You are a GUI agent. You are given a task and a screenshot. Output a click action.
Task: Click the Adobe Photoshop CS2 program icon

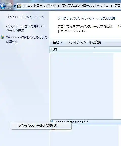[x=52, y=121]
